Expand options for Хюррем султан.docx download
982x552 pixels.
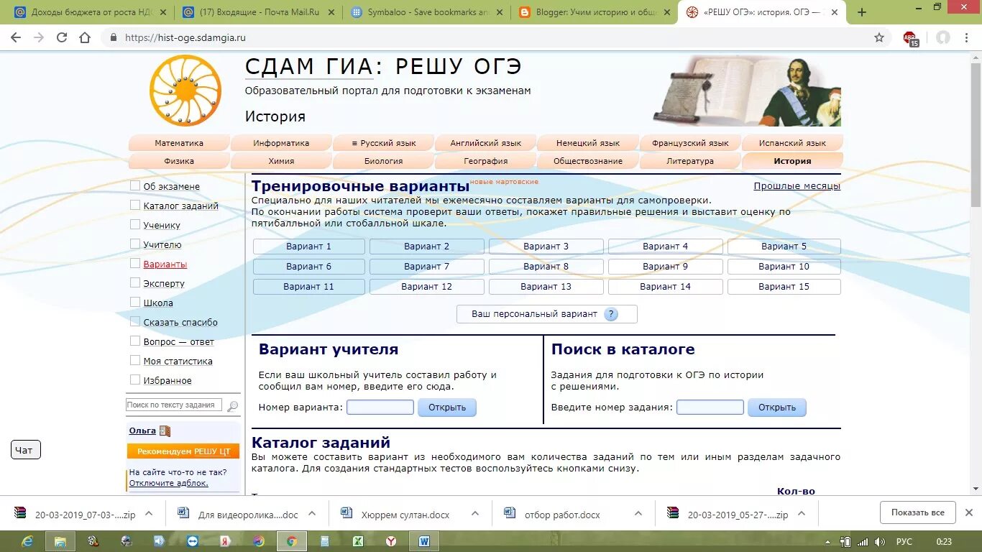click(475, 513)
